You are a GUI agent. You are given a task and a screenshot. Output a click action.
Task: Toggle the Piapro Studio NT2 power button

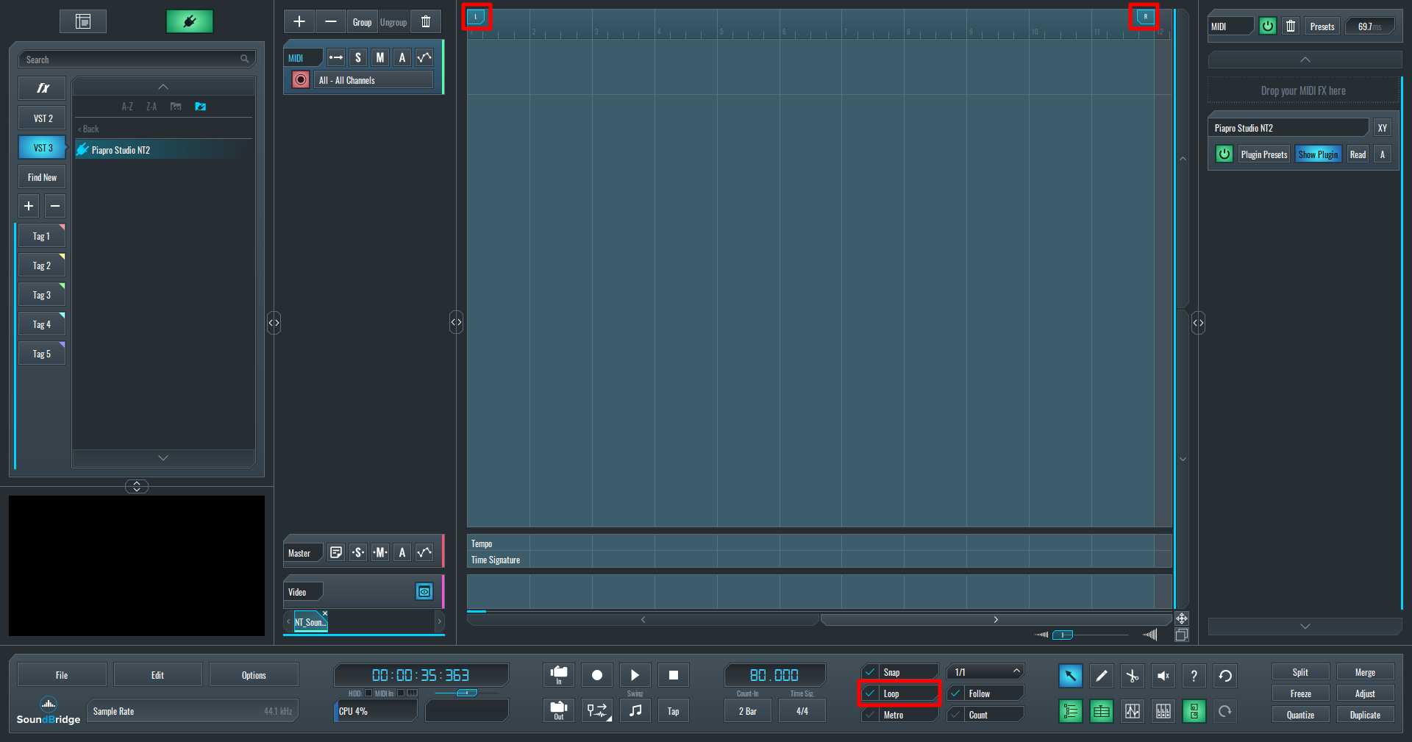[1224, 154]
